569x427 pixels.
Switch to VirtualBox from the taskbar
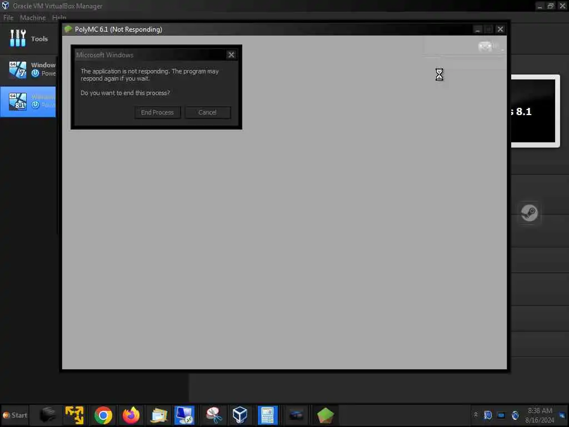(240, 415)
